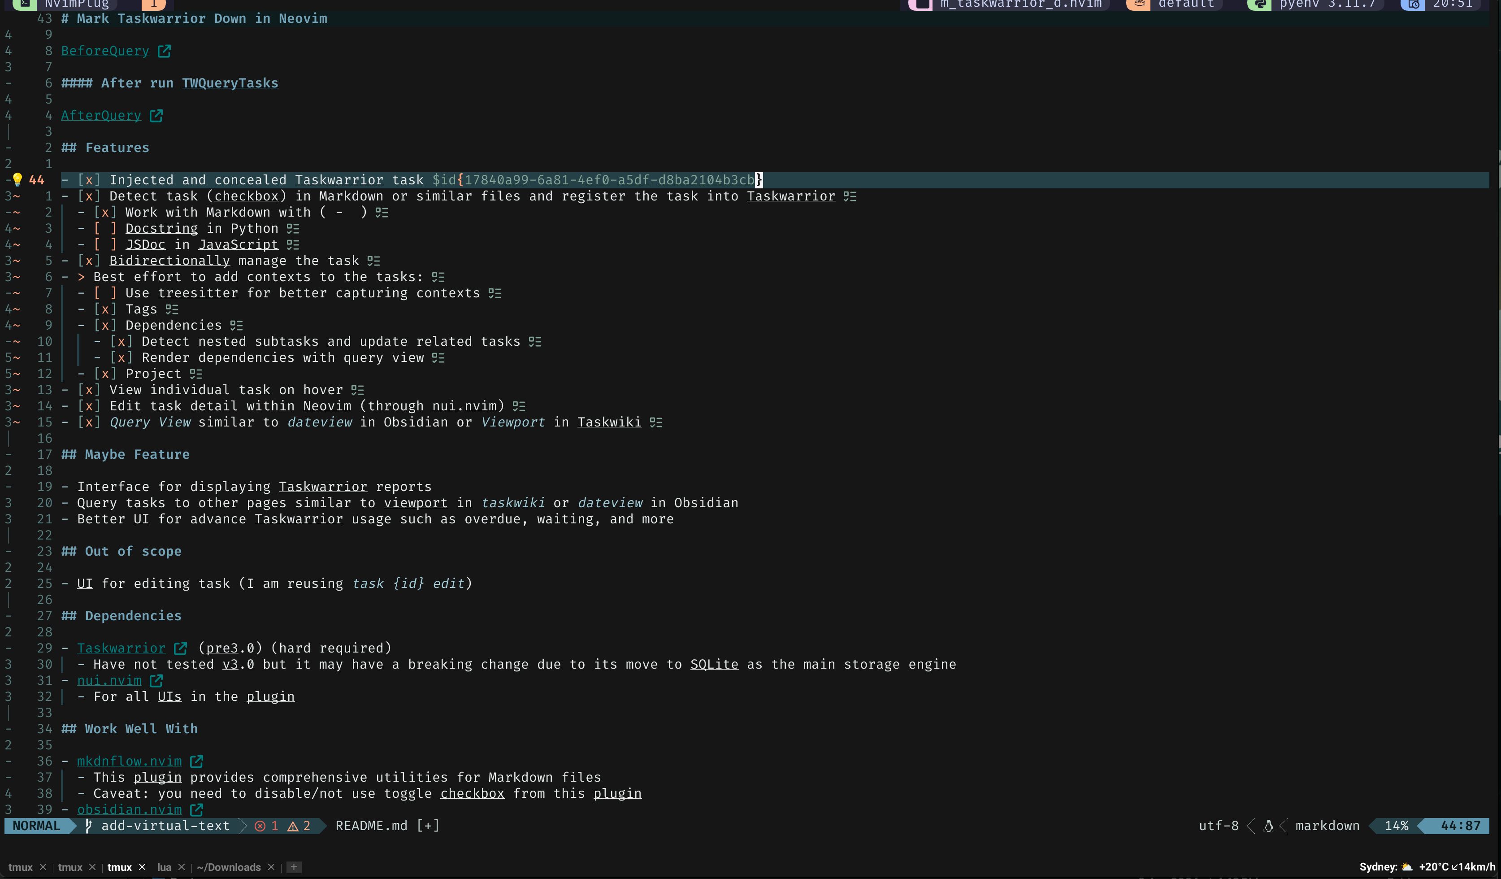Click the Linux penguin icon in statusline
Screen dimensions: 1501x879
(1268, 826)
